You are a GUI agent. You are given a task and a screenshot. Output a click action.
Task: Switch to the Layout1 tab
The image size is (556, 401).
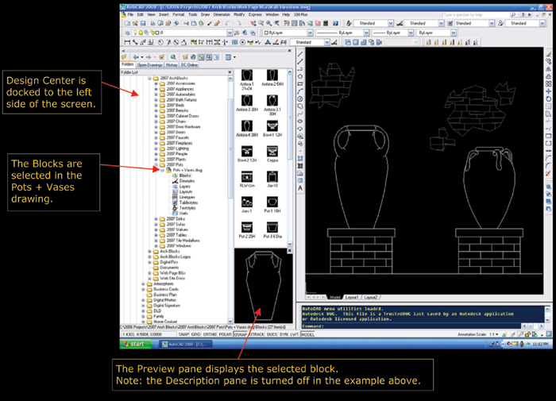click(352, 297)
